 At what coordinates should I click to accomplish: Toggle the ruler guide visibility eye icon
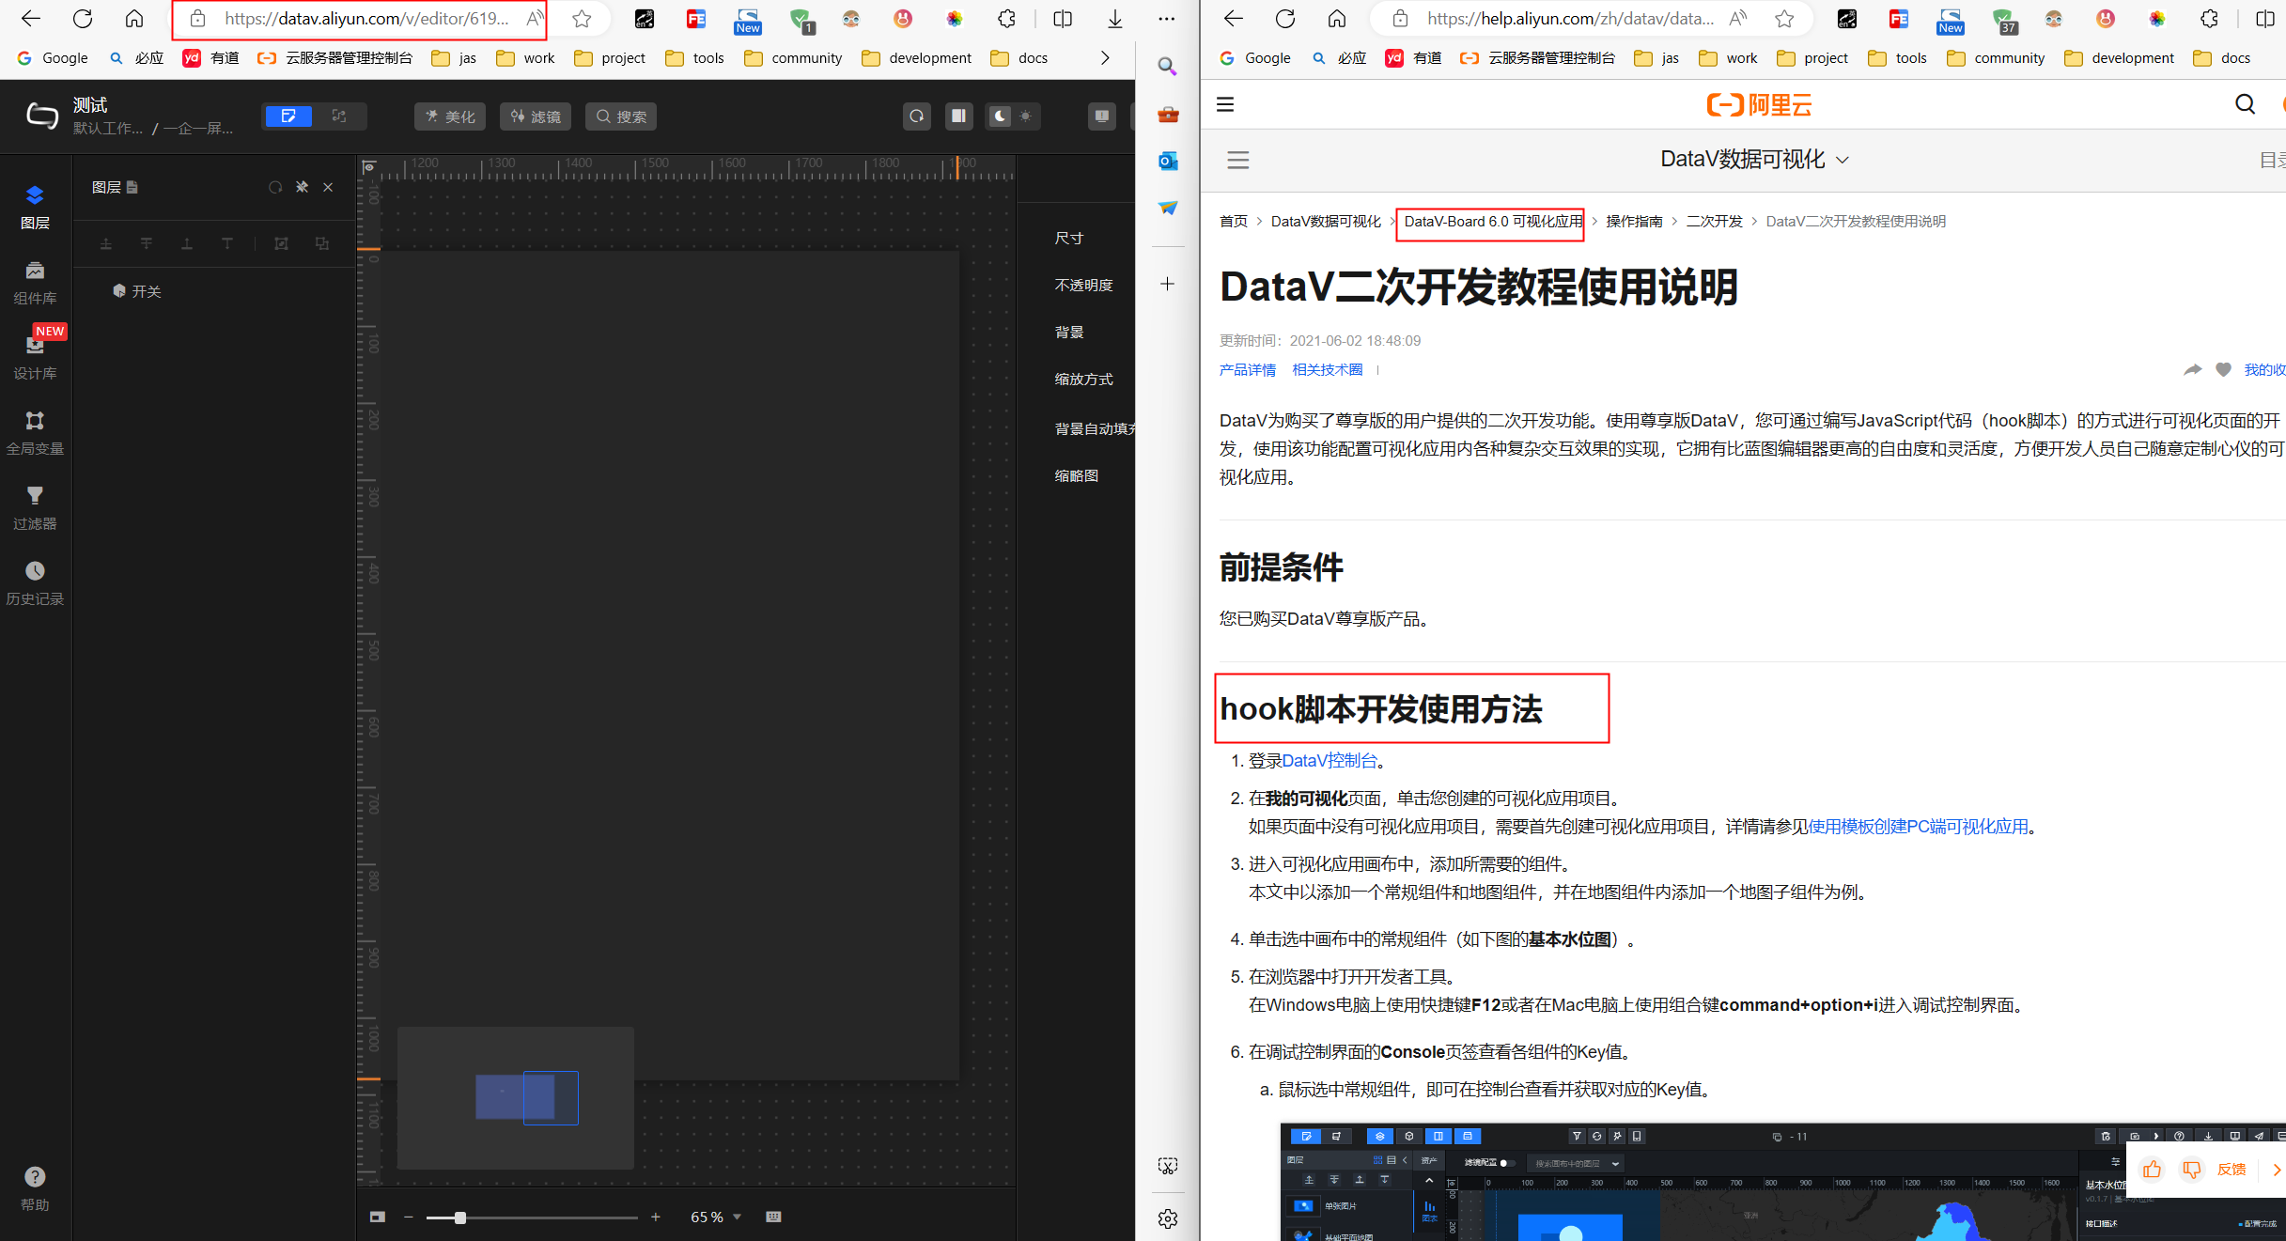(x=369, y=167)
